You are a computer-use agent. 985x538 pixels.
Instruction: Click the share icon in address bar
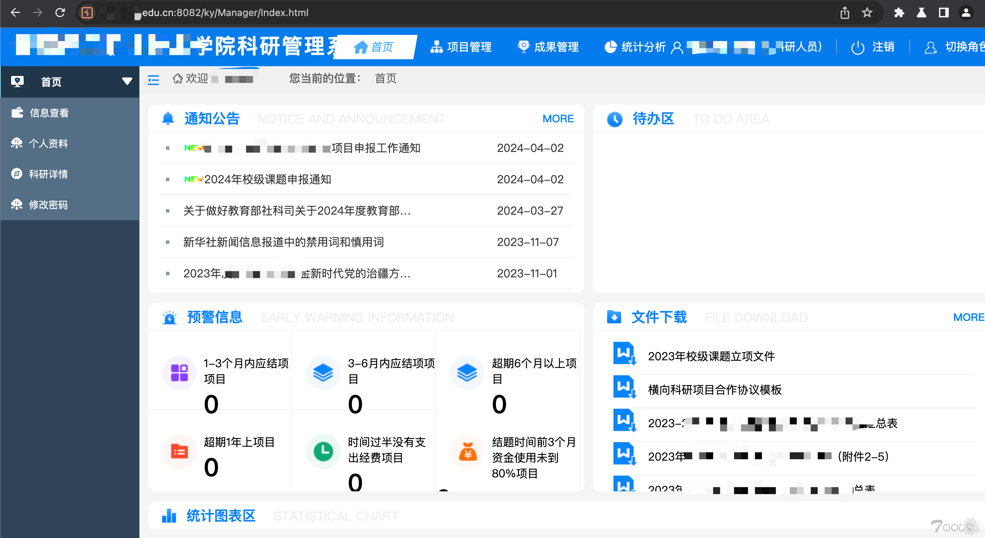pyautogui.click(x=845, y=13)
